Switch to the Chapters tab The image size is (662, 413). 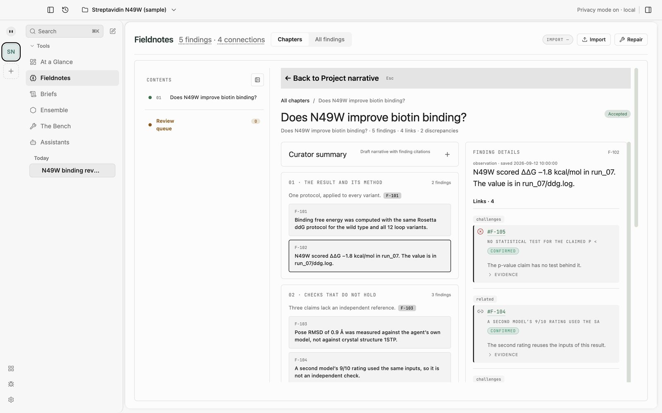coord(290,40)
